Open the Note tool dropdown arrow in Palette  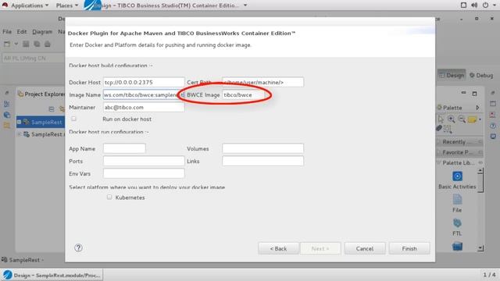[x=480, y=119]
